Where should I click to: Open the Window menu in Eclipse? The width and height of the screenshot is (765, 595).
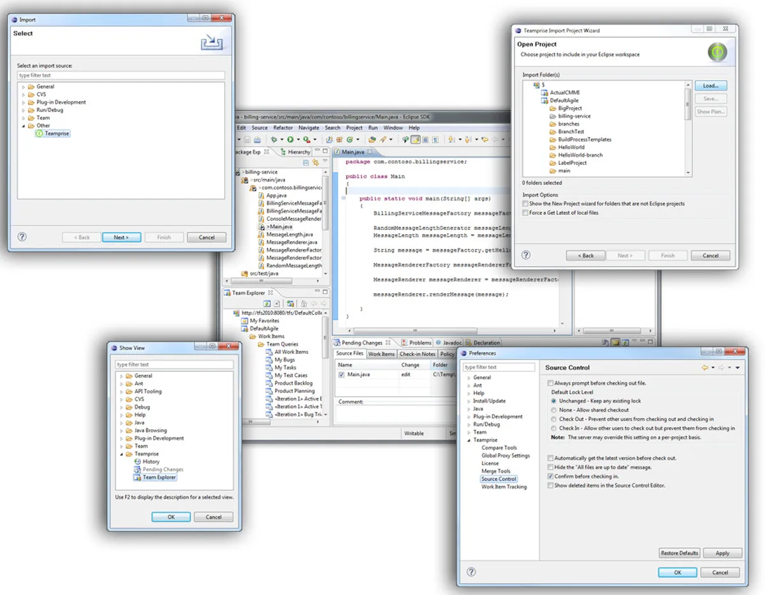pyautogui.click(x=393, y=128)
